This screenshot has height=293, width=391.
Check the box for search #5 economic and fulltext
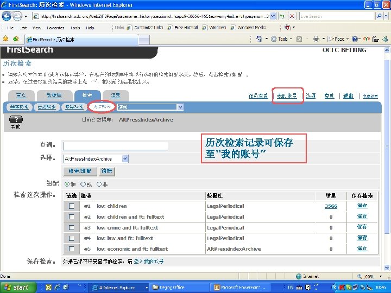tap(71, 249)
